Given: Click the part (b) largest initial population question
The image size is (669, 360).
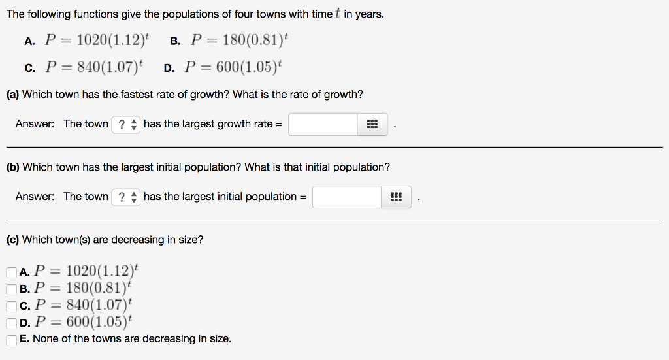Looking at the screenshot, I should pos(198,167).
